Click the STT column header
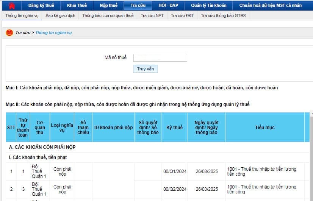 11,128
